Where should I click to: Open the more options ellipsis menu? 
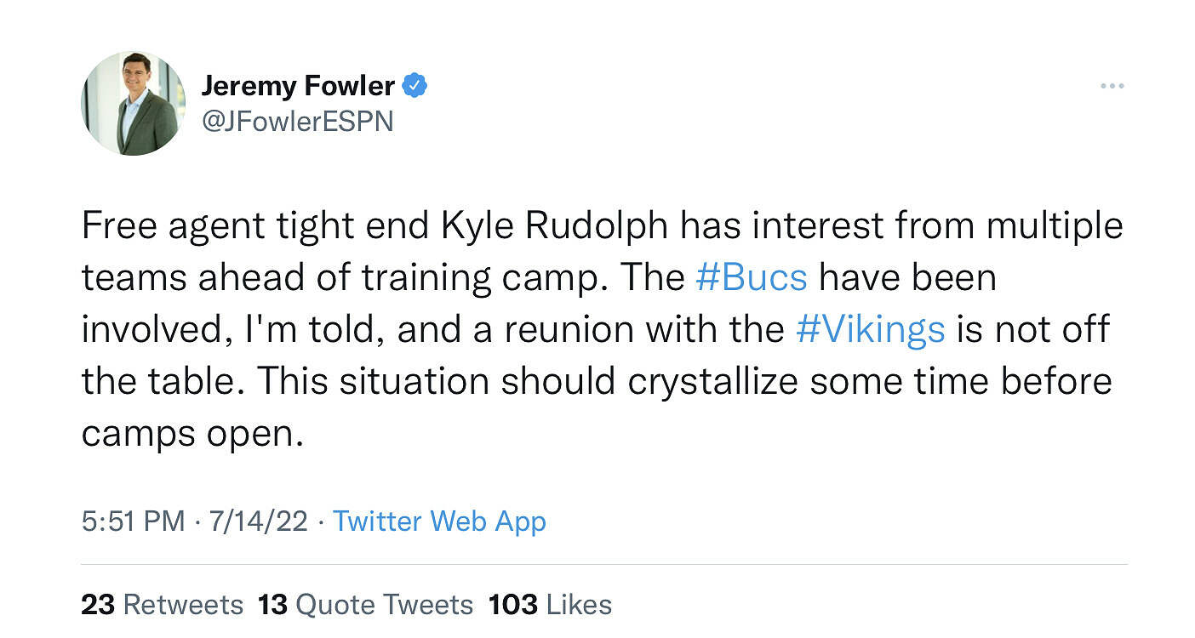point(1112,86)
